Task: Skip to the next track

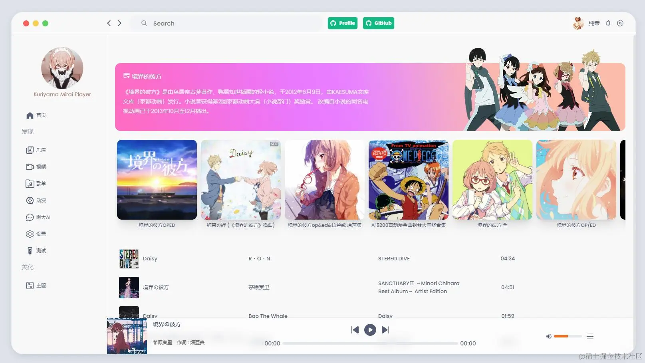Action: [x=385, y=329]
